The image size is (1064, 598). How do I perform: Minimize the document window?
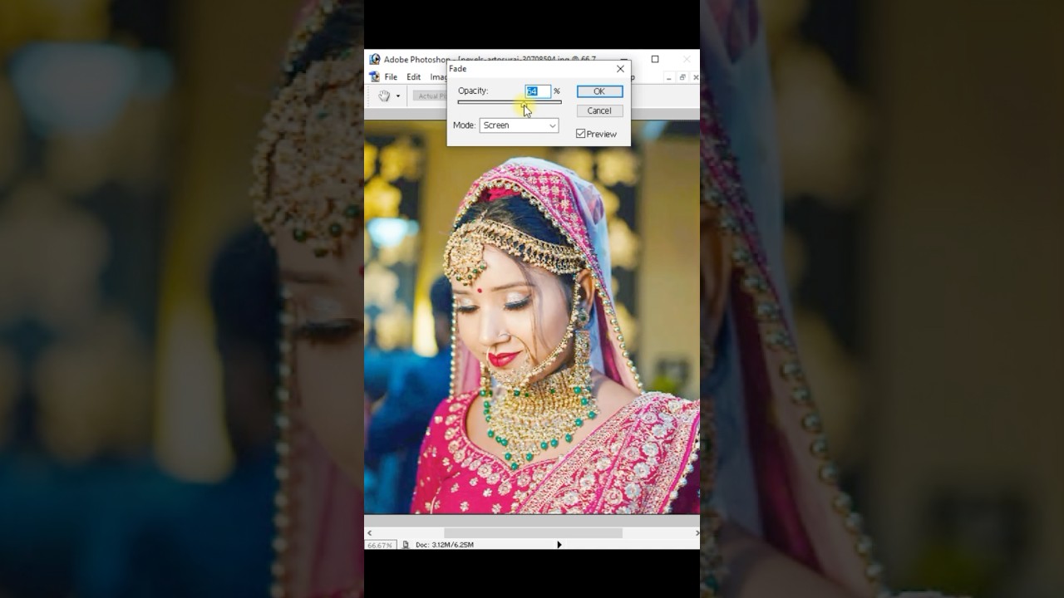click(669, 77)
